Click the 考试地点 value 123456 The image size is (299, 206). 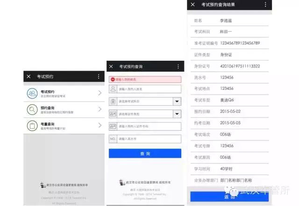[x=227, y=88]
